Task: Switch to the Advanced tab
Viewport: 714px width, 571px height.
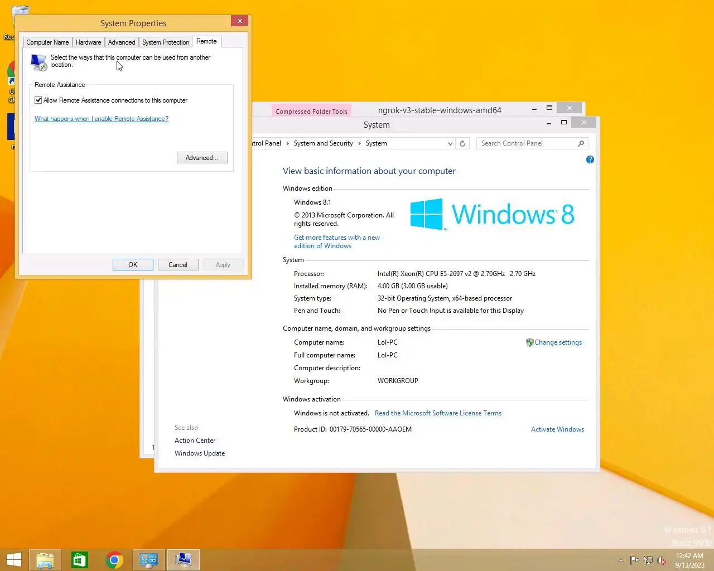Action: 122,42
